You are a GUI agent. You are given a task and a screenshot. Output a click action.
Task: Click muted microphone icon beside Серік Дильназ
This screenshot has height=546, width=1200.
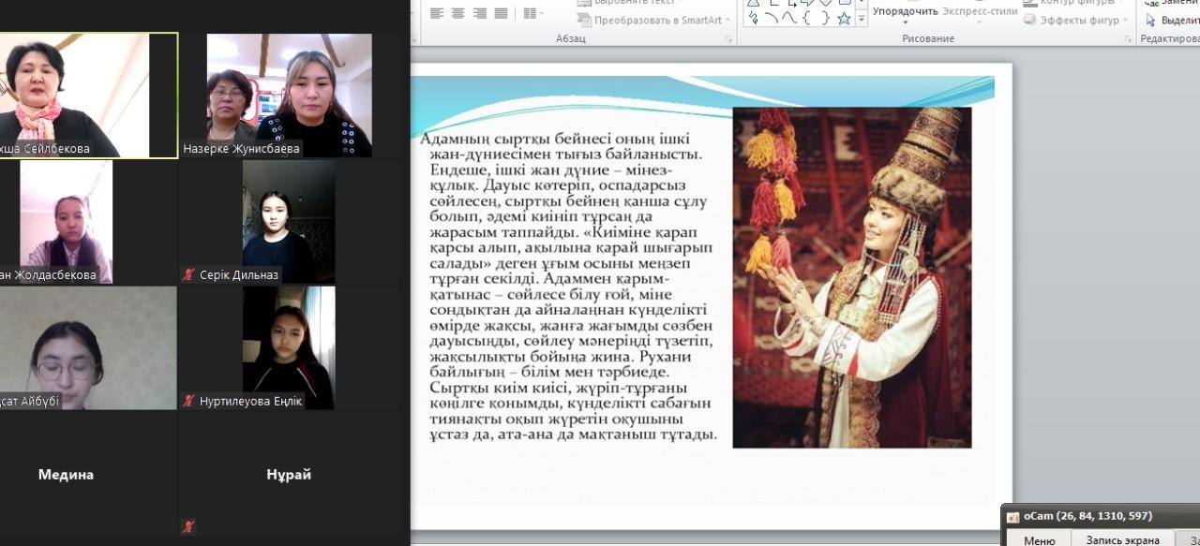(x=188, y=274)
